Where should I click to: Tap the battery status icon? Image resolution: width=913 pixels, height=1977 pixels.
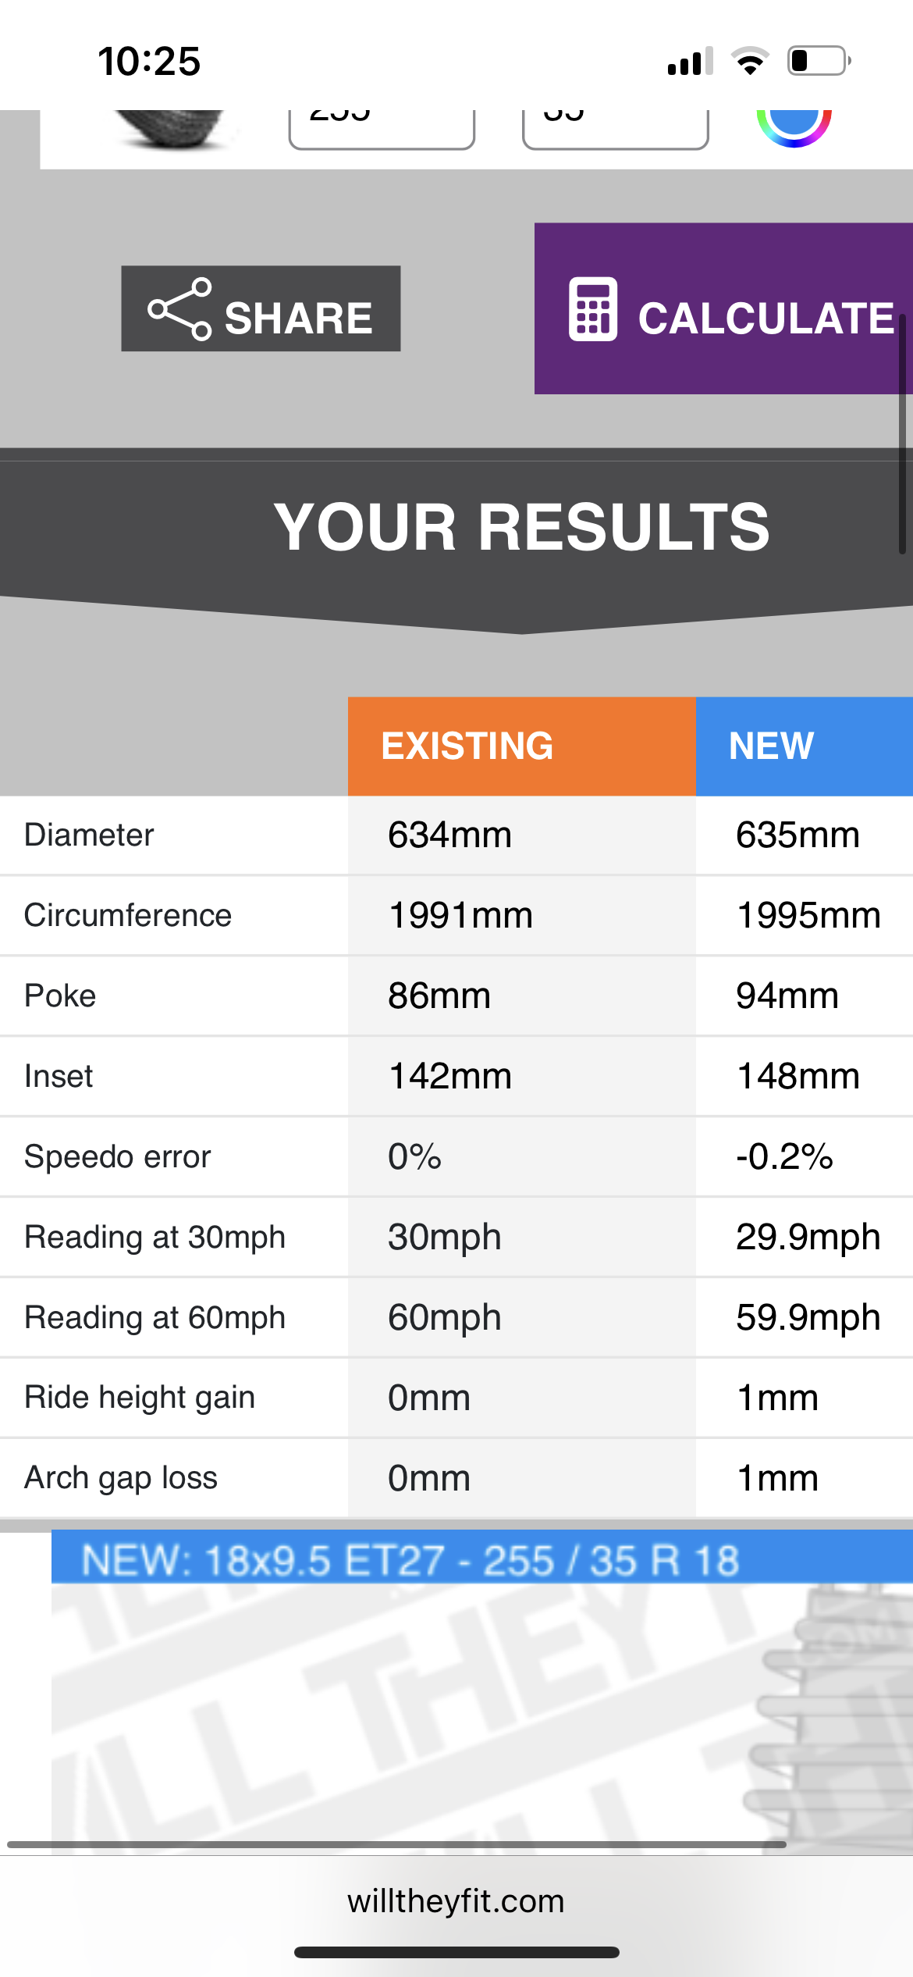click(819, 61)
